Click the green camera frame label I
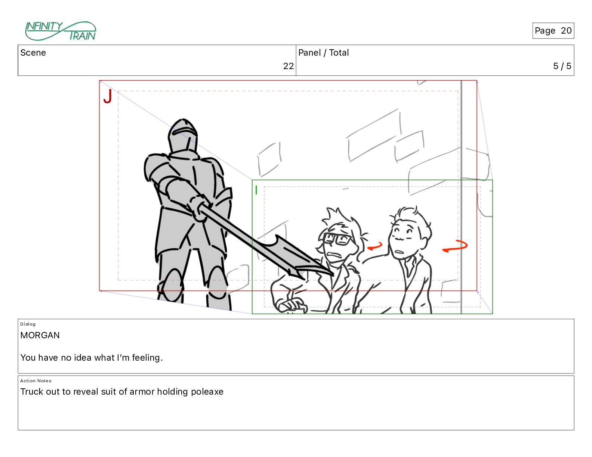 point(256,190)
